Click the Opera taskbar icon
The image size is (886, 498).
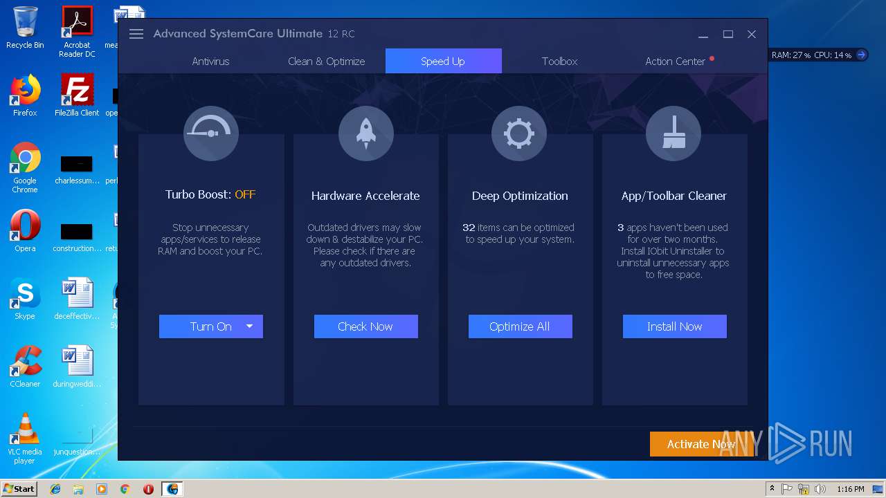point(148,489)
